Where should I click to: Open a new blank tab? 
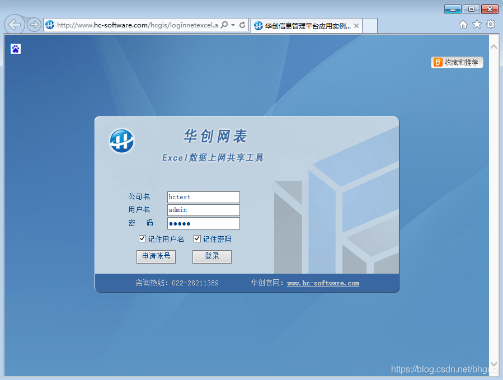tap(369, 26)
